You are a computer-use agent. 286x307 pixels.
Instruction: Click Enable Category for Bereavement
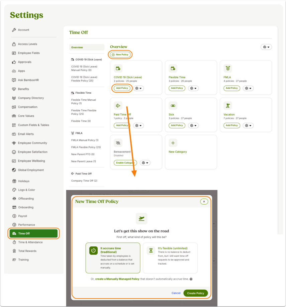pyautogui.click(x=125, y=163)
